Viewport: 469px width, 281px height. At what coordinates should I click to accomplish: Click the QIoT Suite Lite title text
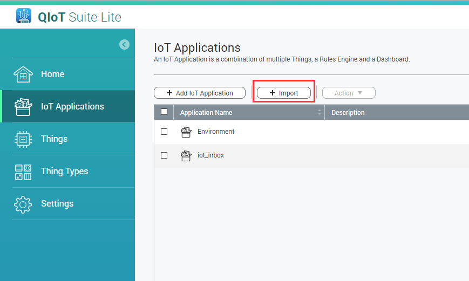pos(79,17)
